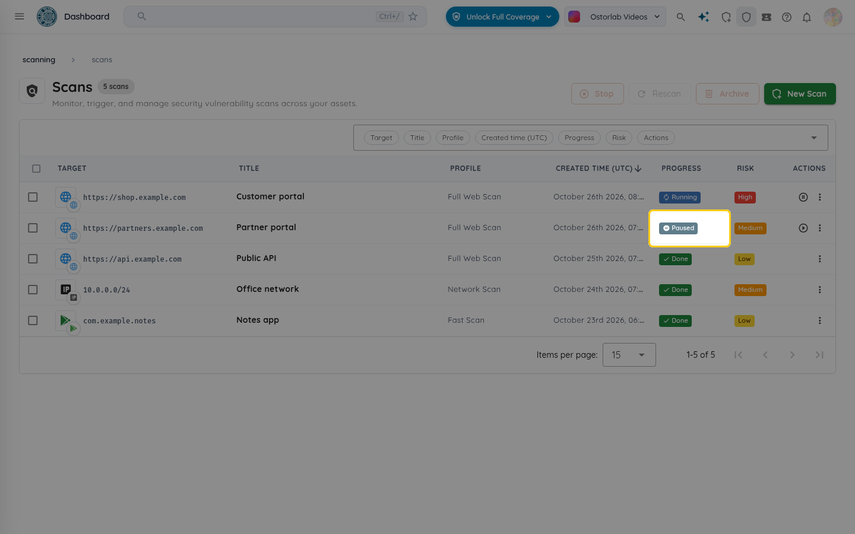Click the Progress column chip
Image resolution: width=855 pixels, height=534 pixels.
point(579,138)
